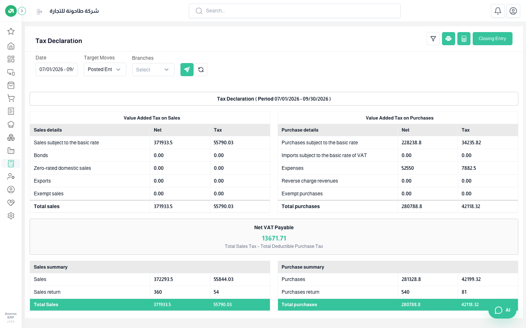Image resolution: width=526 pixels, height=328 pixels.
Task: Open the favorites star in sidebar
Action: 11,31
